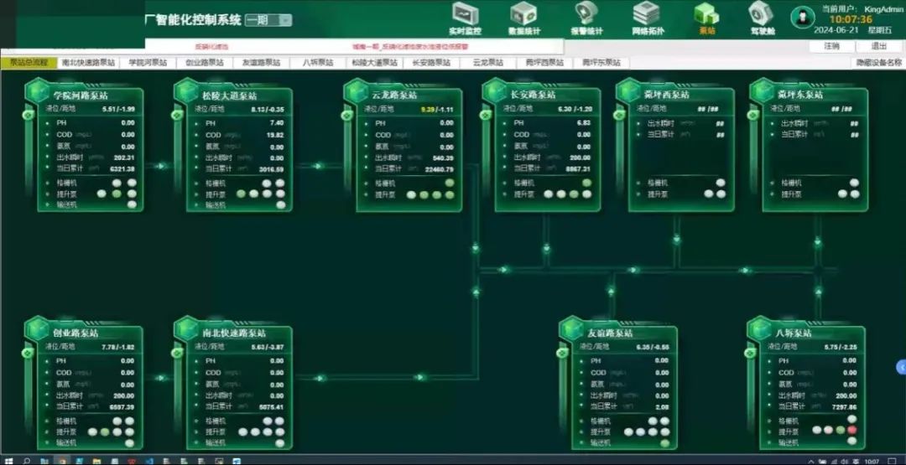Toggle round side button on 菀坪西泵站 card
This screenshot has height=465, width=906.
coord(619,116)
